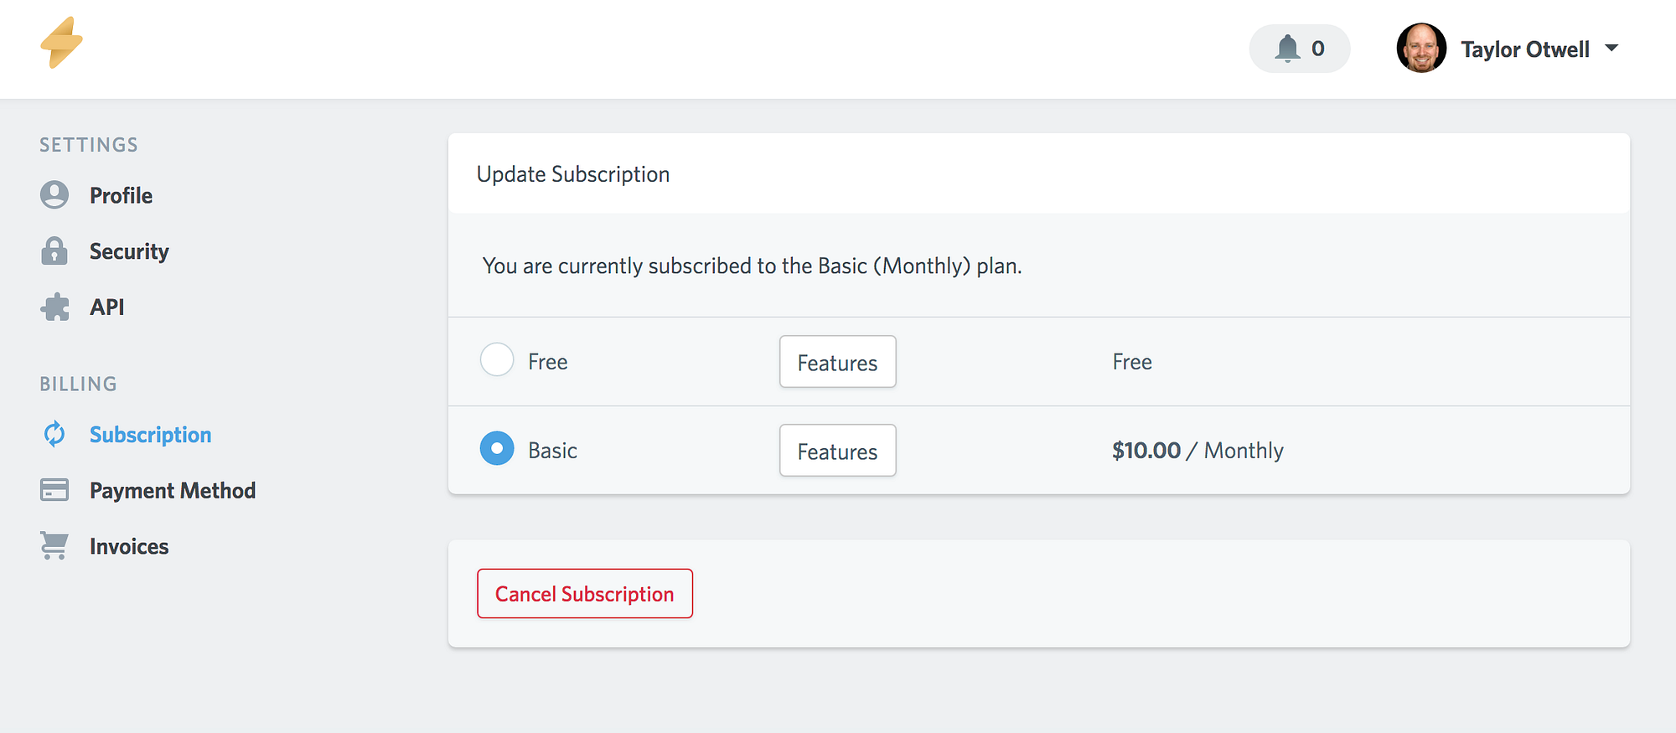The width and height of the screenshot is (1676, 733).
Task: Open the Taylor Otwell user menu
Action: tap(1524, 49)
